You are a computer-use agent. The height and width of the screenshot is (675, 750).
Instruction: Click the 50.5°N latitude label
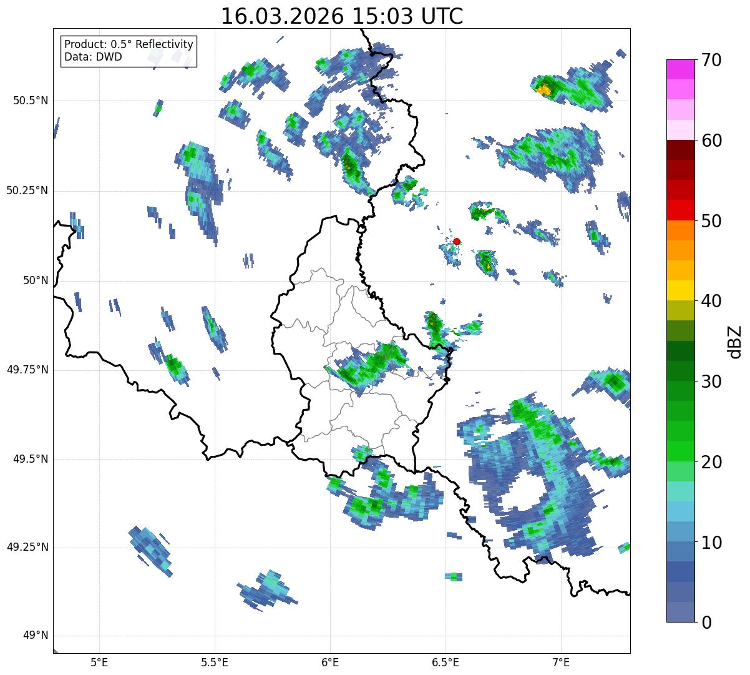click(31, 101)
